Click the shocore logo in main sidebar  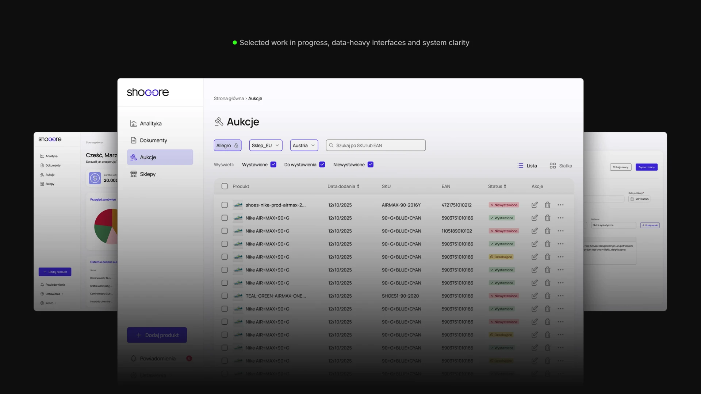click(x=148, y=92)
